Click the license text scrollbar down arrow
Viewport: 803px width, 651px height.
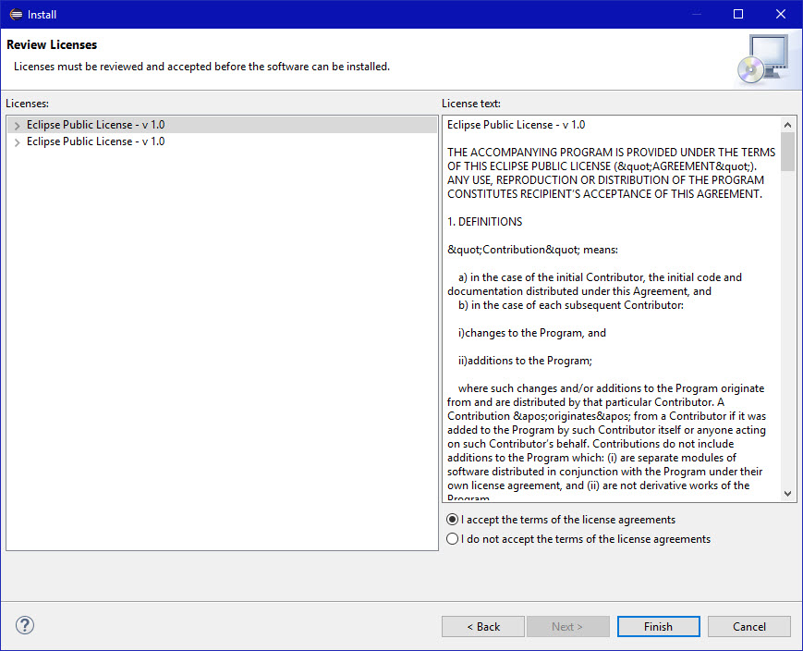tap(787, 493)
